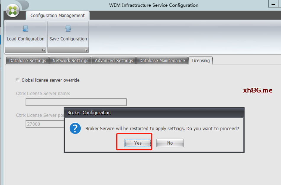281x185 pixels.
Task: Minimize the WEM configuration window
Action: [x=273, y=4]
